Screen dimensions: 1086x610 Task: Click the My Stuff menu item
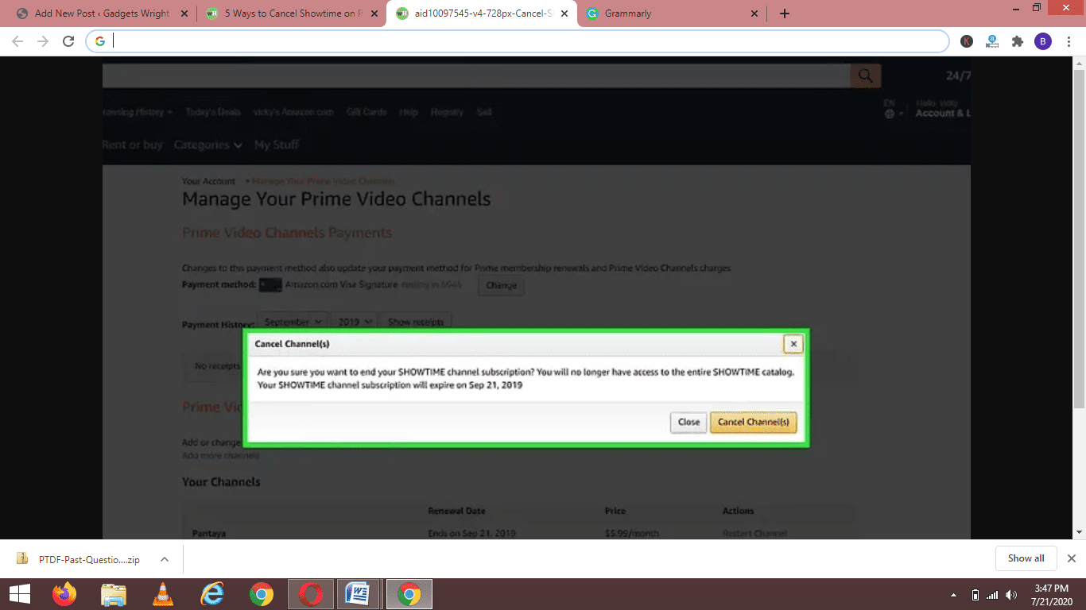coord(277,145)
